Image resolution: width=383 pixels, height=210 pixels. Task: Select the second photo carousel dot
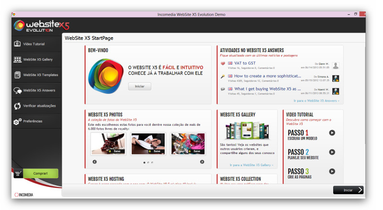(148, 162)
